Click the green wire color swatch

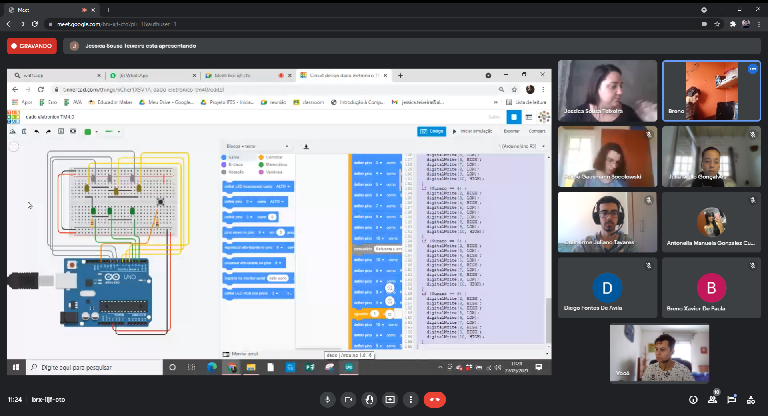tap(88, 132)
